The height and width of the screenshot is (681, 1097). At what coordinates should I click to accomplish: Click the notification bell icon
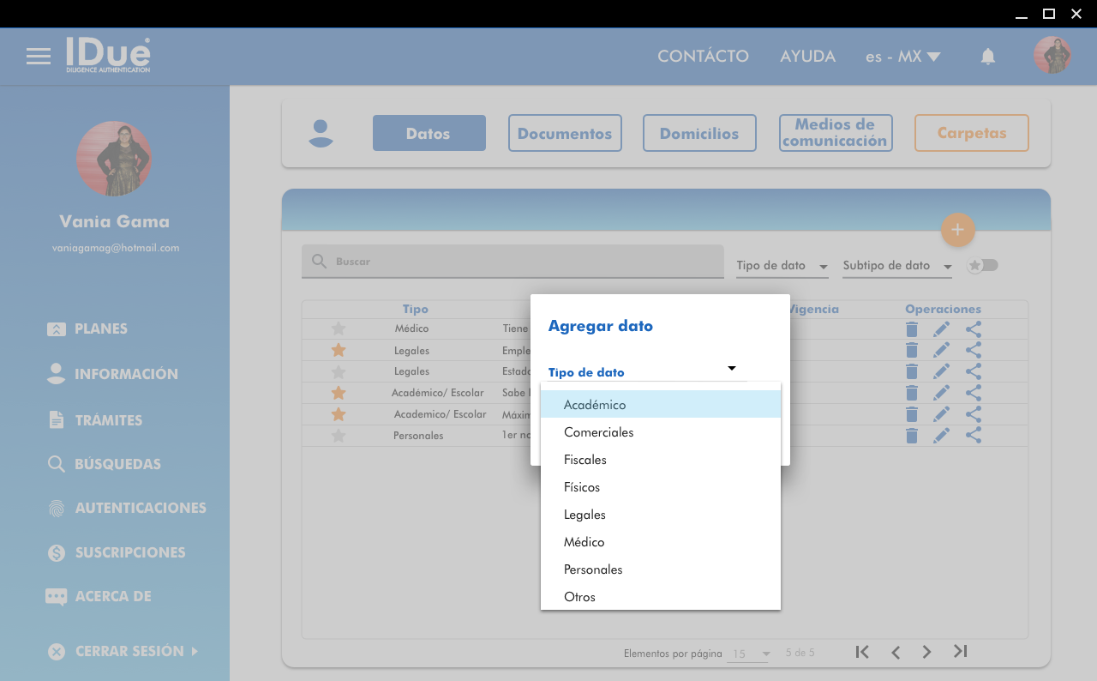click(988, 57)
